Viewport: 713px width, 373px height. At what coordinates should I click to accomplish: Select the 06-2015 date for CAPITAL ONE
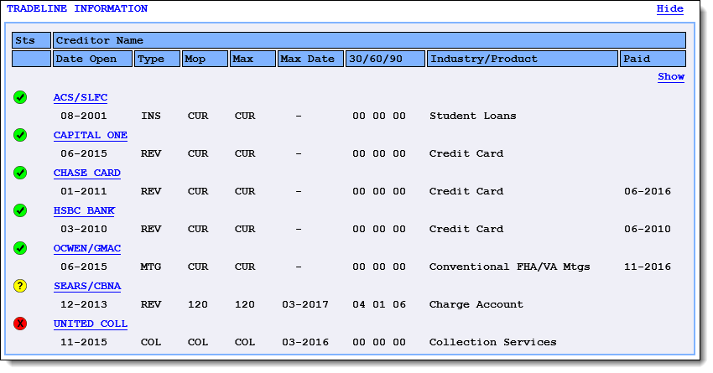(x=84, y=153)
